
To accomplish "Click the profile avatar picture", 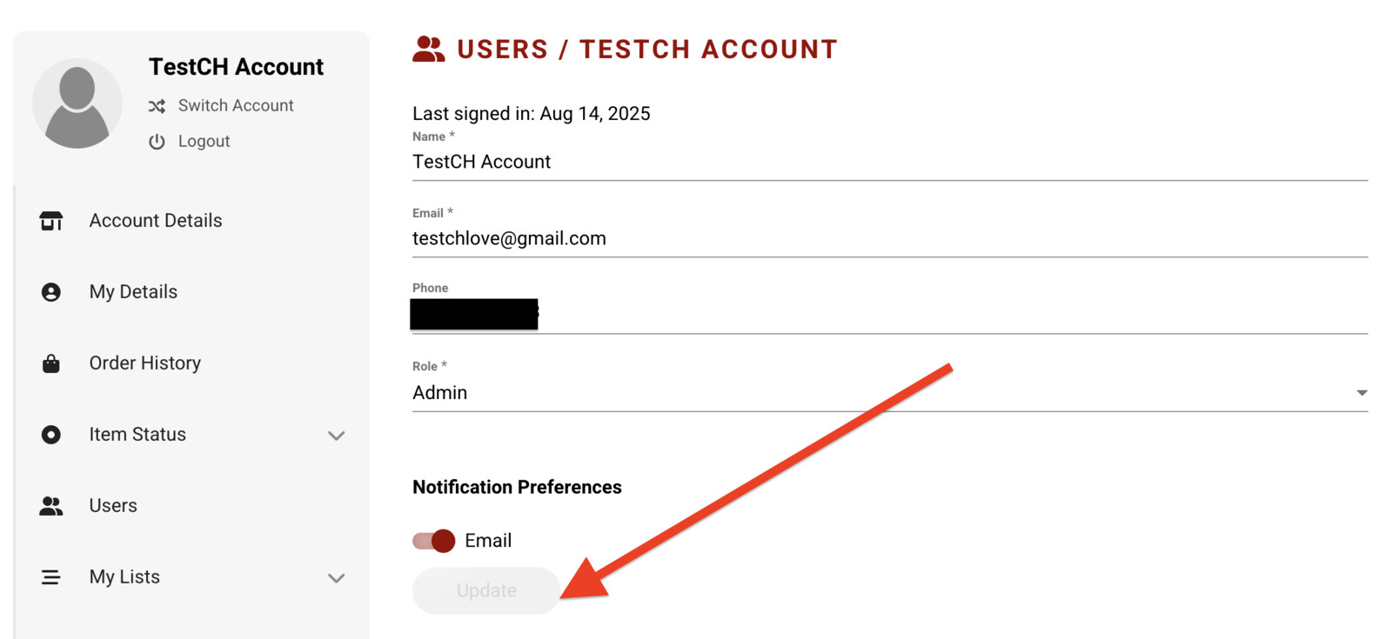I will (77, 103).
